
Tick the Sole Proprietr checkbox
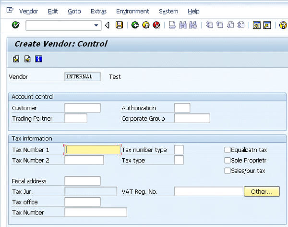[x=228, y=160]
